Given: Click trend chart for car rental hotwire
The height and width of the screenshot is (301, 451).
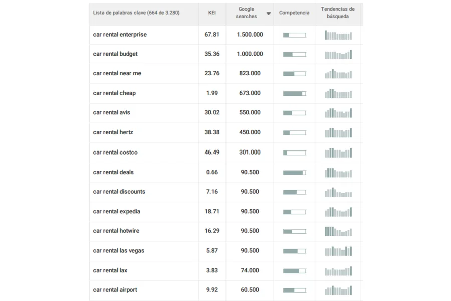Looking at the screenshot, I should point(338,231).
